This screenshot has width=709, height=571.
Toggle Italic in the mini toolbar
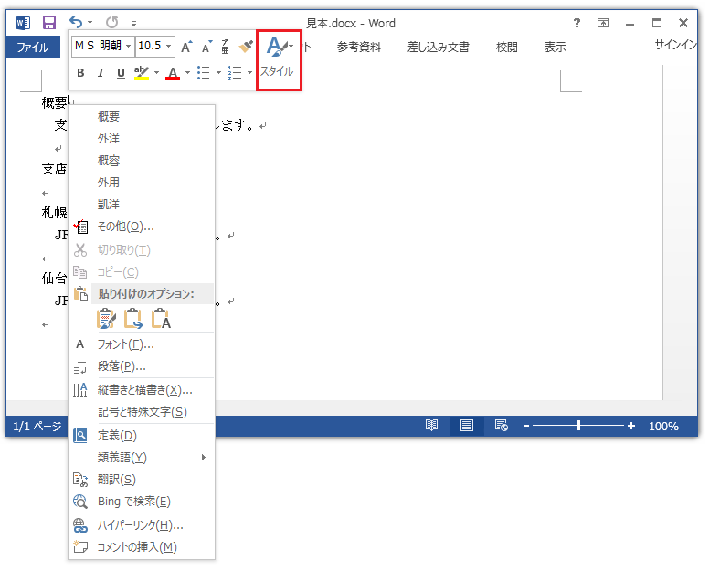[x=101, y=73]
